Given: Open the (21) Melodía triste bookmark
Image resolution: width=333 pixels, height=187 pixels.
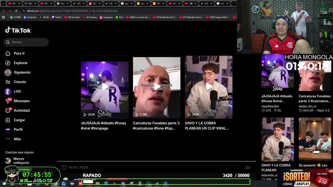Looking at the screenshot, I should coord(191,17).
